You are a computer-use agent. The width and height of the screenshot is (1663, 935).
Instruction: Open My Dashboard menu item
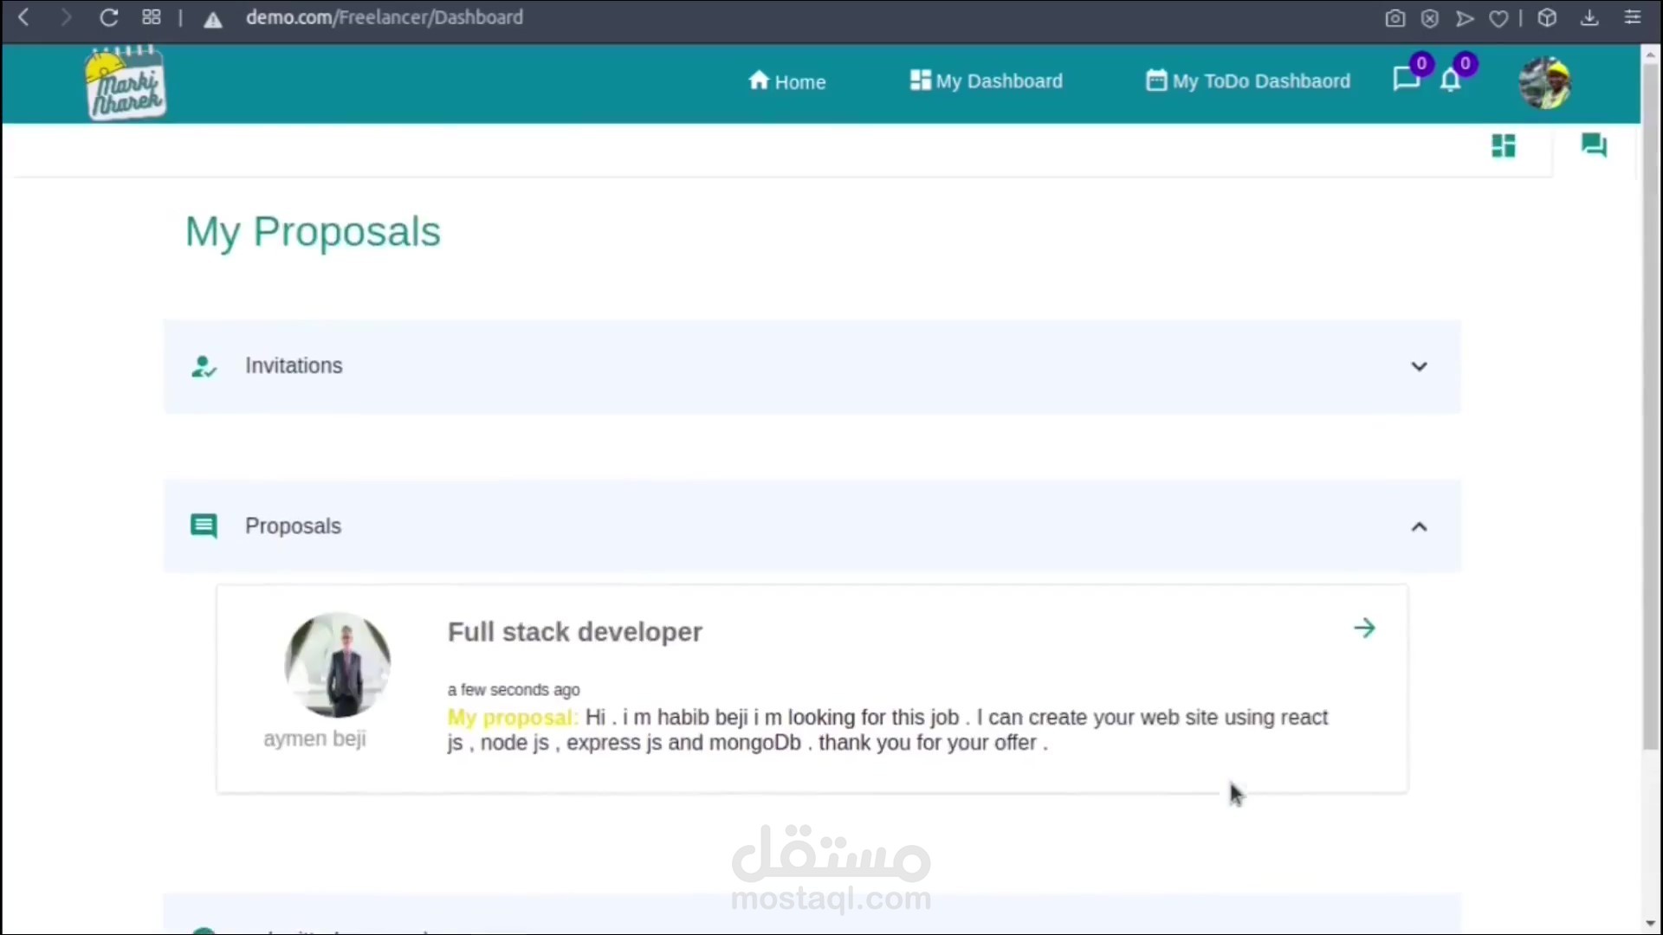[x=987, y=81]
